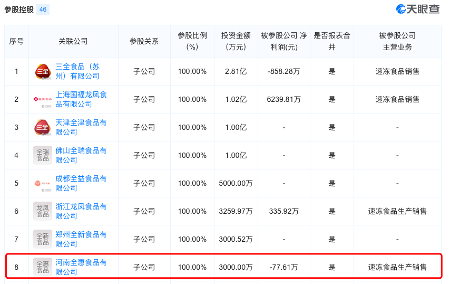
Task: Click the count badge 46
Action: (43, 10)
